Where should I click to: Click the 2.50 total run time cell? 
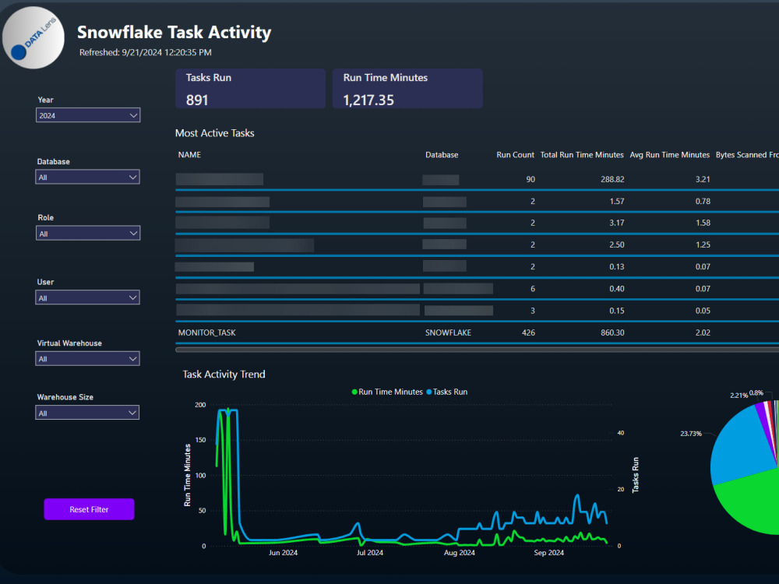click(616, 245)
